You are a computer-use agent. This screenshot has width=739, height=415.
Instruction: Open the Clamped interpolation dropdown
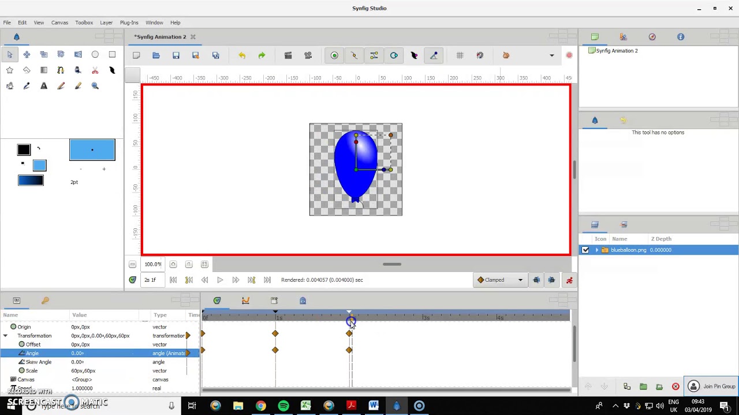500,280
